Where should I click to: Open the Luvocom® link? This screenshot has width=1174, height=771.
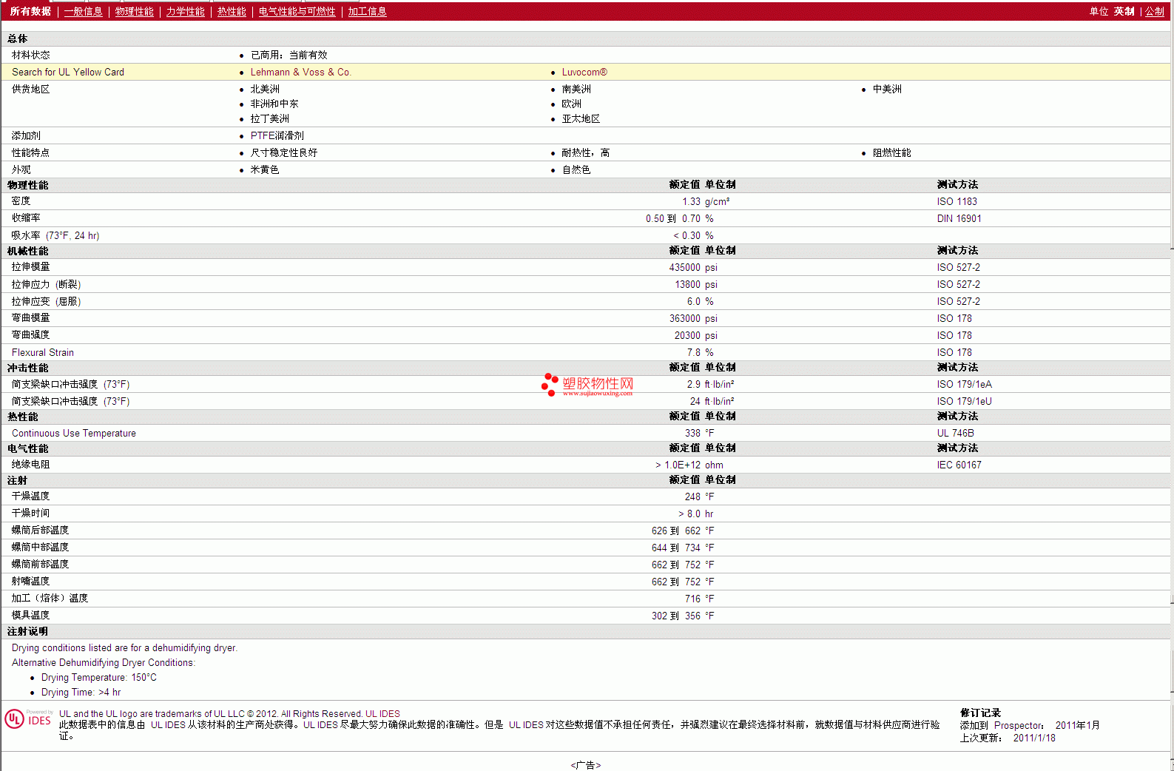584,72
